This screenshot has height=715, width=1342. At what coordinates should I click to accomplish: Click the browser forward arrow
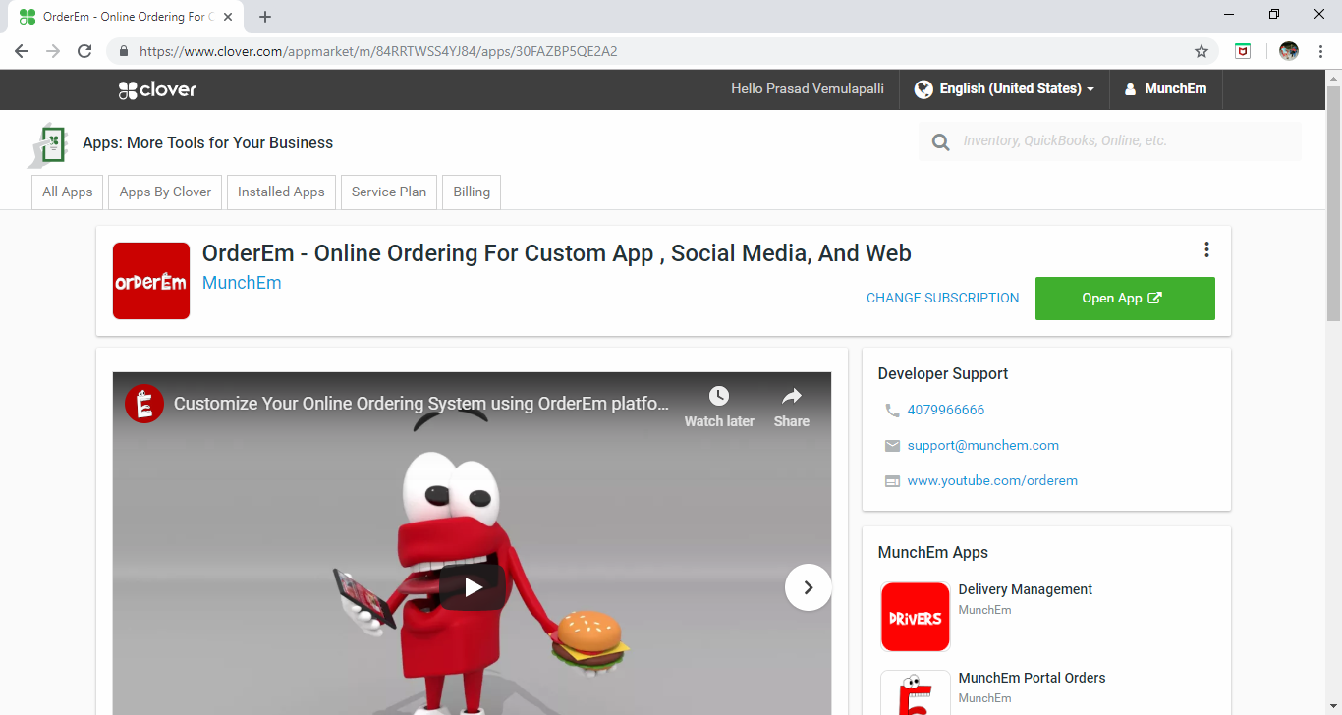tap(53, 51)
